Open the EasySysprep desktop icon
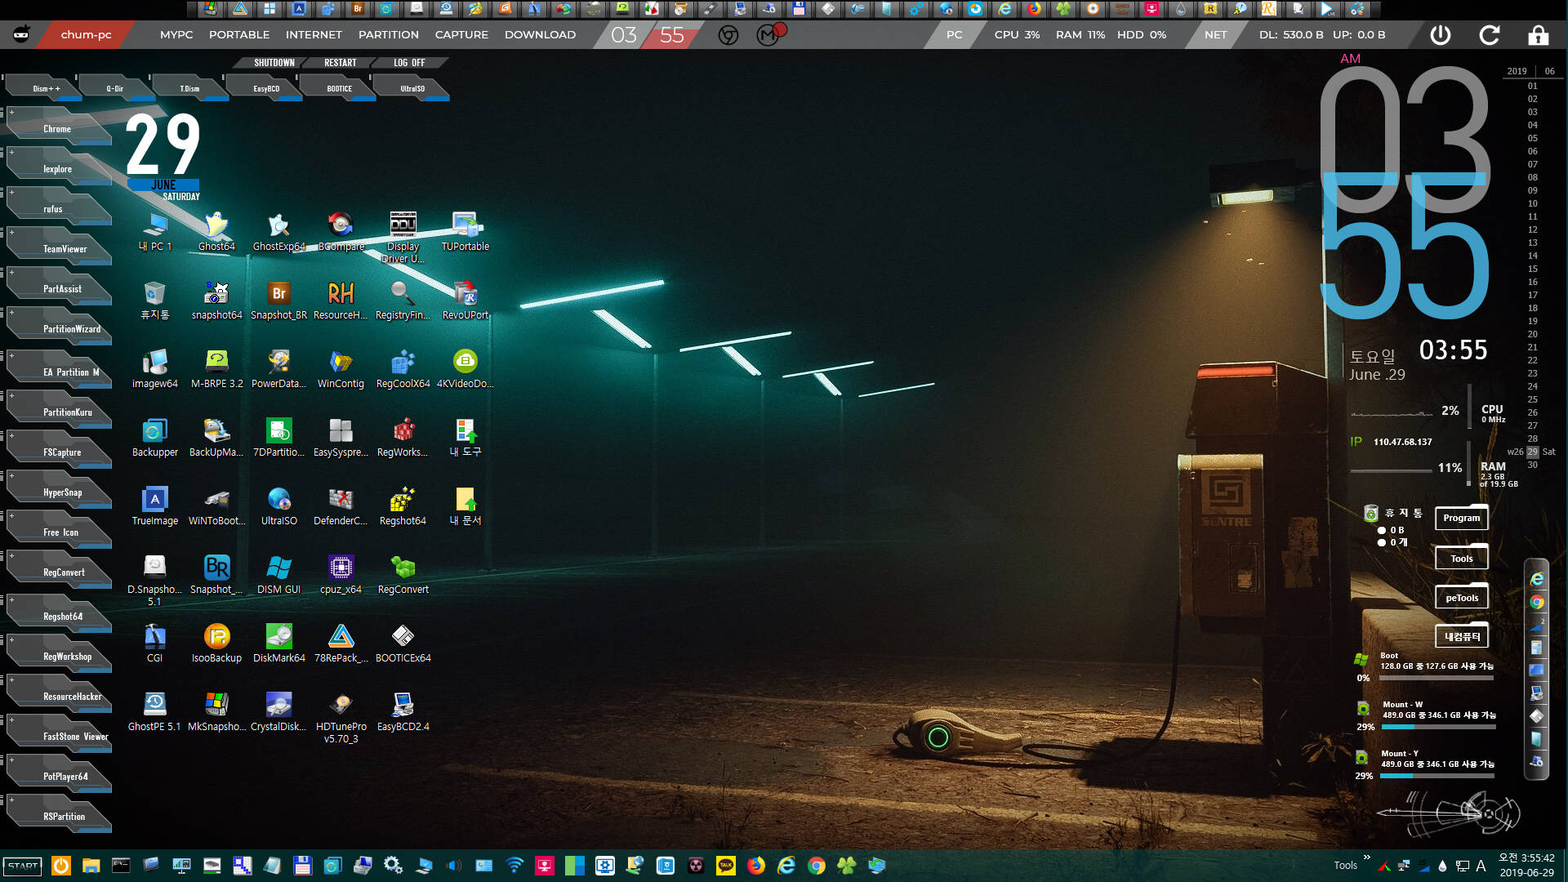Screen dimensions: 1568x882 pyautogui.click(x=341, y=437)
